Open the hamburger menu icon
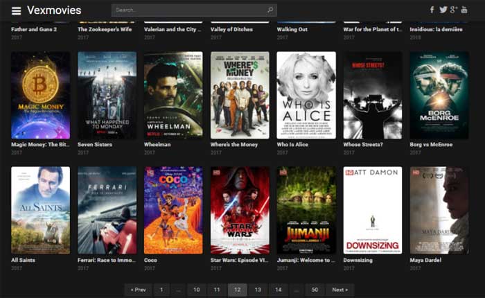Viewport: 485px width, 298px height. click(x=16, y=11)
